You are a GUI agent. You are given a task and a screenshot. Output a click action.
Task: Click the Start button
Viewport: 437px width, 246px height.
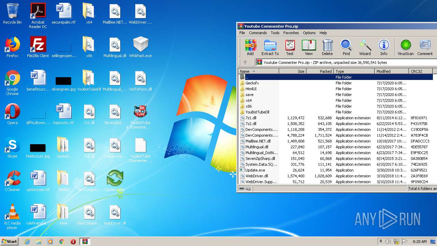point(10,241)
